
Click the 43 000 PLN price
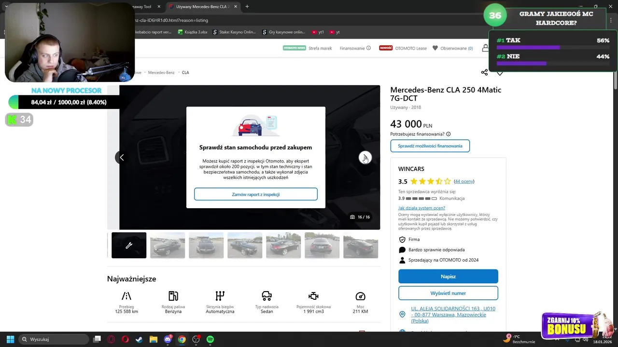pos(411,124)
